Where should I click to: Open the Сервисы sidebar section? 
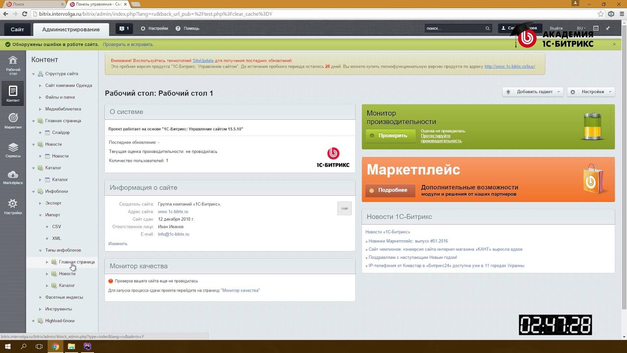click(13, 150)
